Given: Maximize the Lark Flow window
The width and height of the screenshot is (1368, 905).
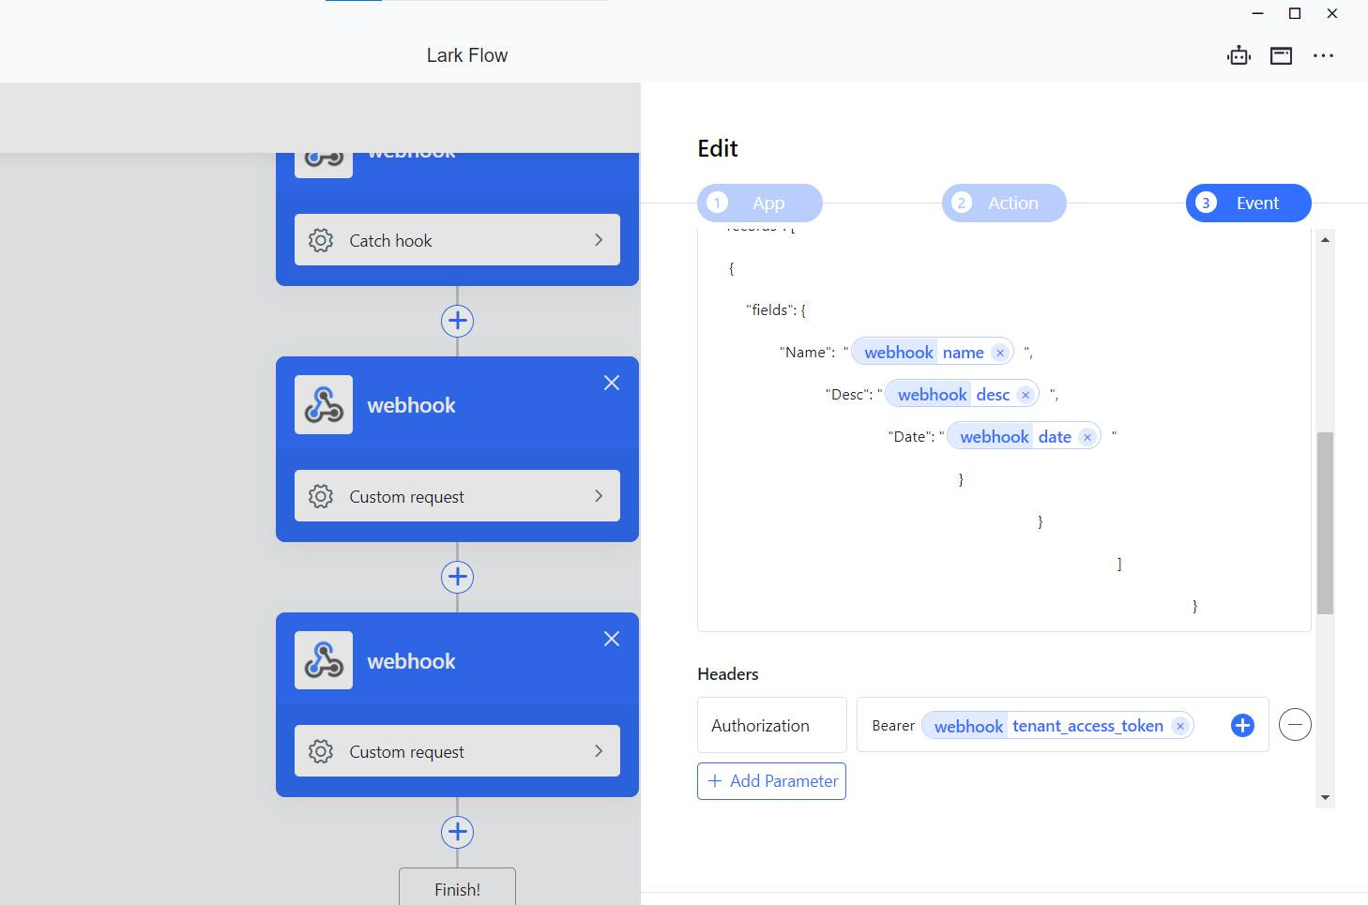Looking at the screenshot, I should pyautogui.click(x=1295, y=13).
